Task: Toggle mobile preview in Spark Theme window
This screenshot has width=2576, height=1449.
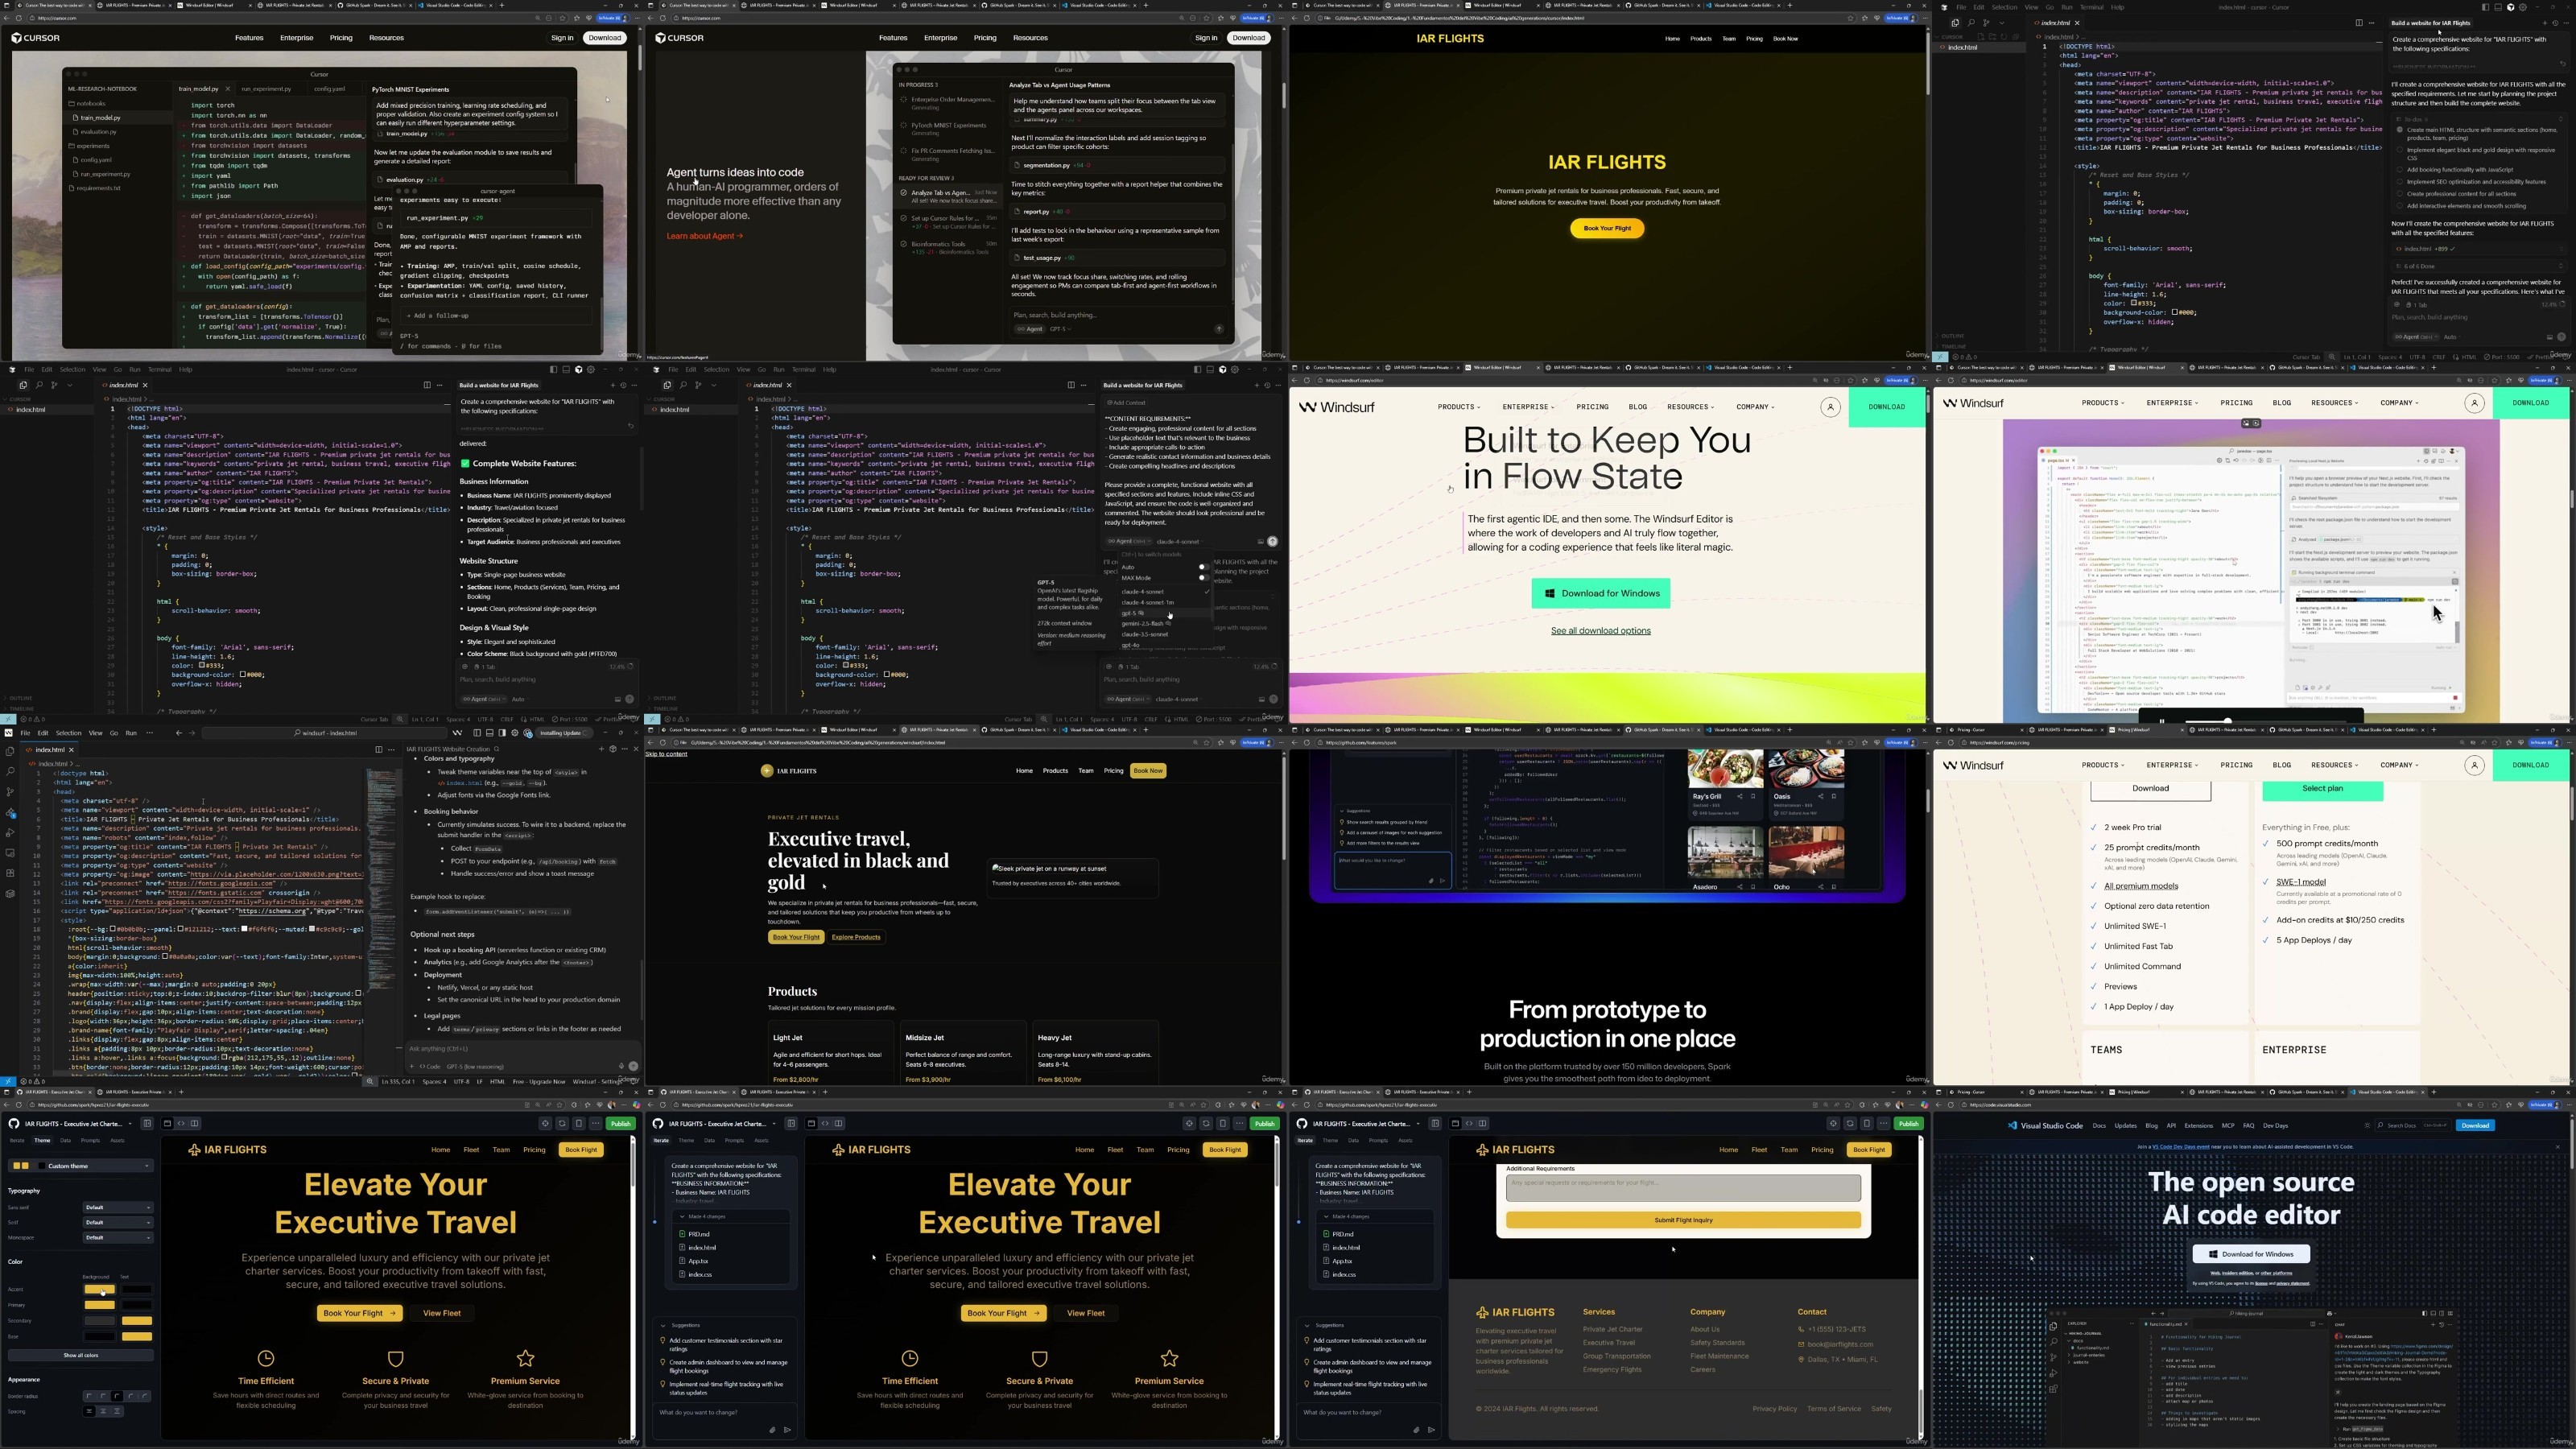Action: tap(579, 1124)
